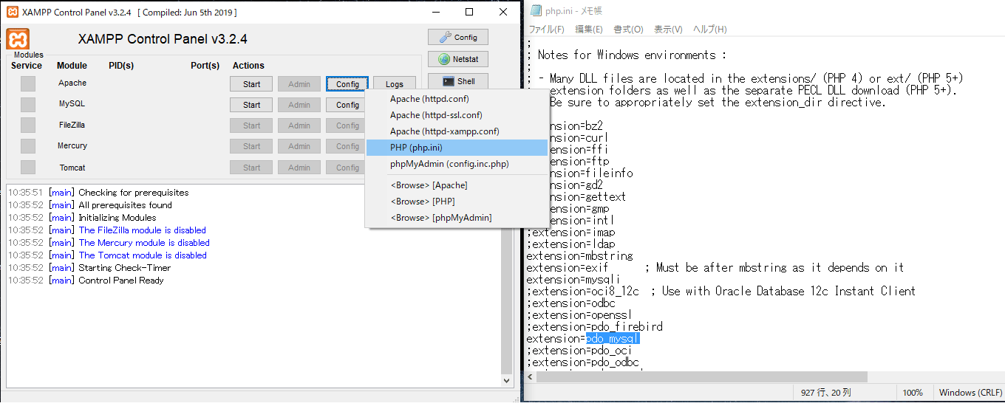Toggle the MySQL service checkbox

click(x=27, y=104)
